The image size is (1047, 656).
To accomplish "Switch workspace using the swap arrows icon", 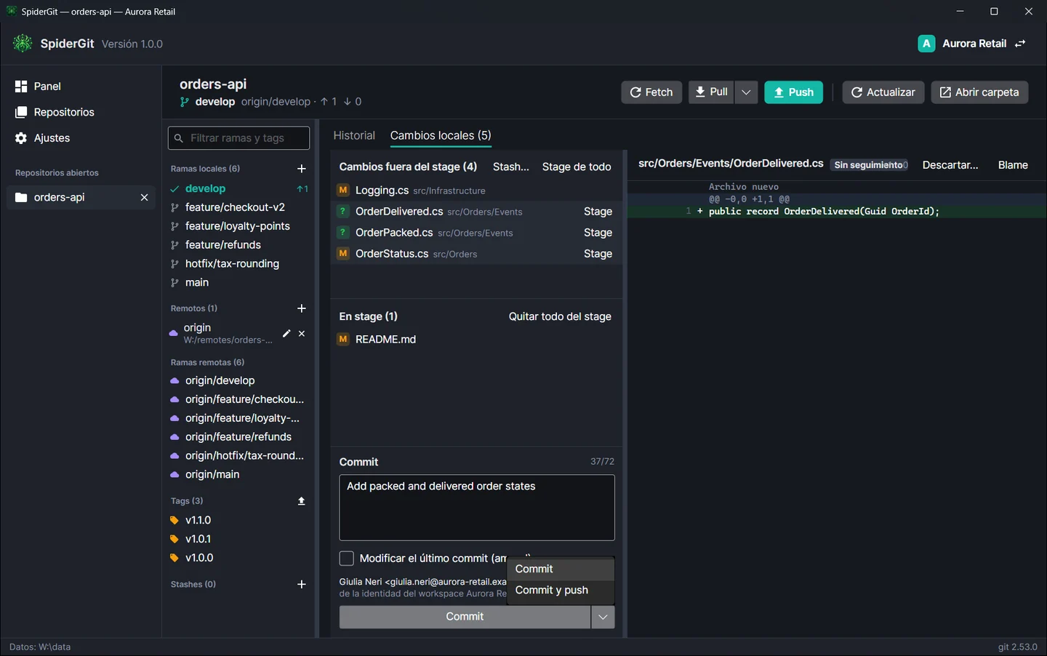I will [1020, 44].
